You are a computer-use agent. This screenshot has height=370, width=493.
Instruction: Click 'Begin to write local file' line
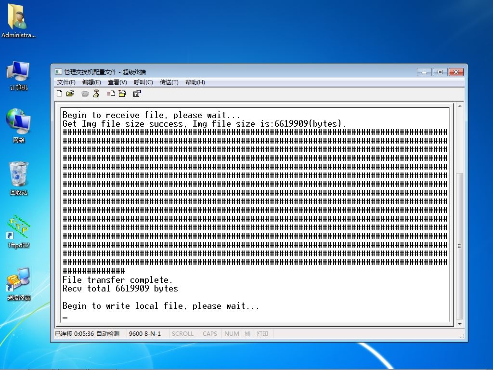tap(161, 306)
